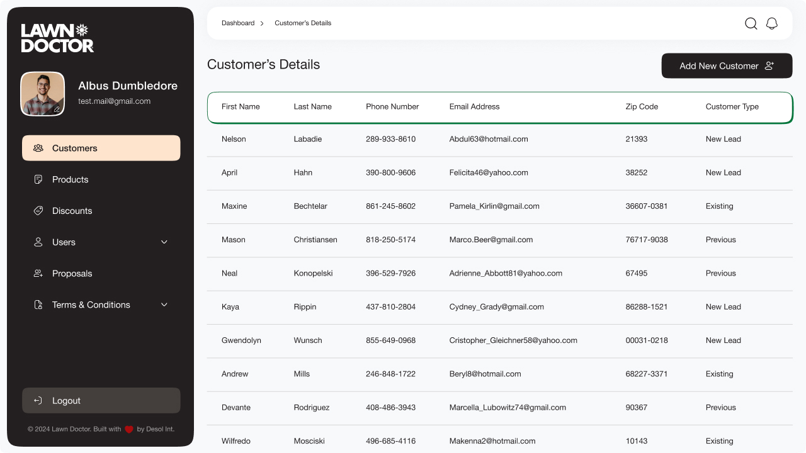Click email Abdul63@hotmail.com
Viewport: 806px width, 453px height.
click(489, 139)
